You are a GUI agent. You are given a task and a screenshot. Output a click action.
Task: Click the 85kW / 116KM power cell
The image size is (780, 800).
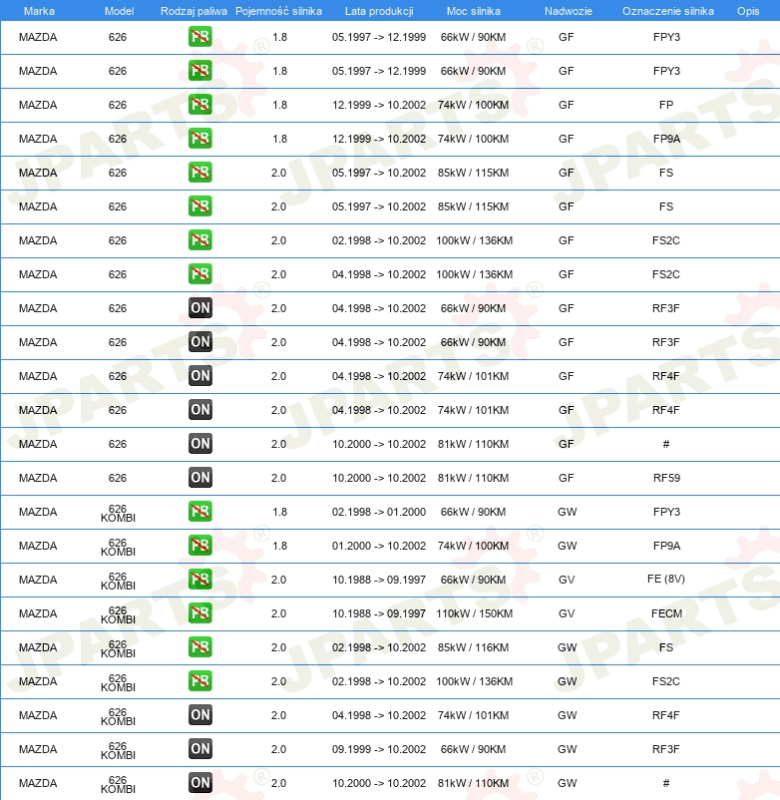tap(473, 647)
